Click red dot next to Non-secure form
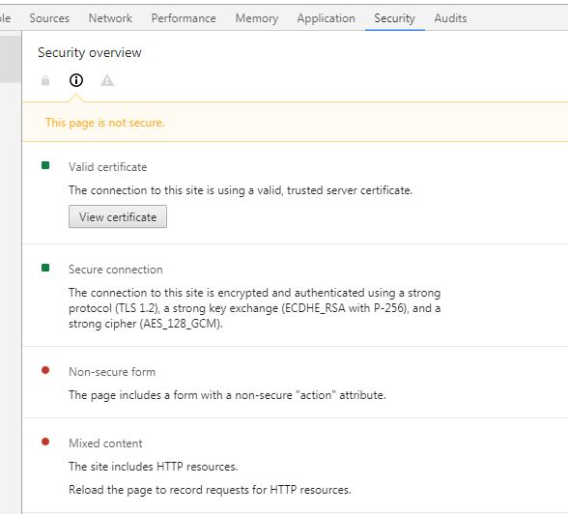 pos(45,370)
